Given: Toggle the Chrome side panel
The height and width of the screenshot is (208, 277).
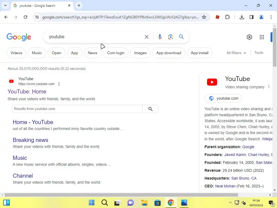Looking at the screenshot, I should tap(252, 17).
